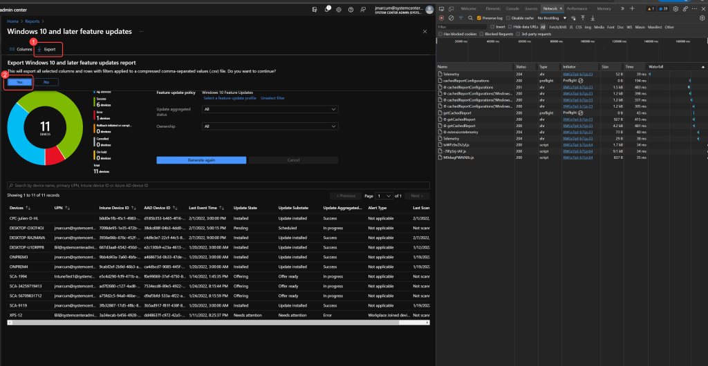
Task: Expand the Update aggregated status dropdown
Action: [x=270, y=109]
